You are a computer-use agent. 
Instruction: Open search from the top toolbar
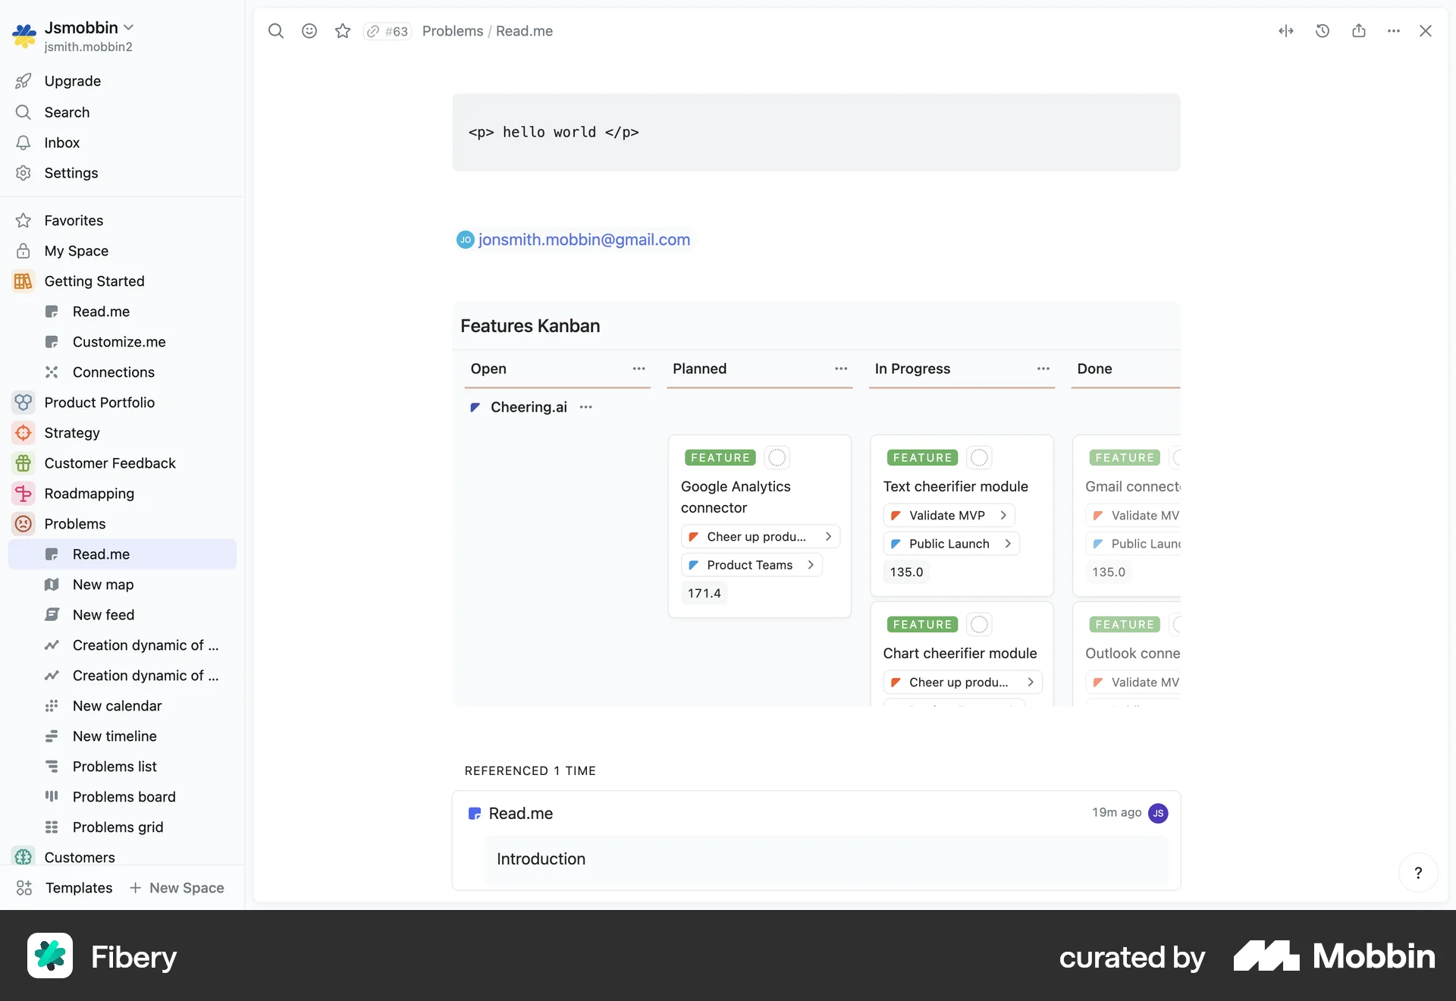pyautogui.click(x=276, y=31)
